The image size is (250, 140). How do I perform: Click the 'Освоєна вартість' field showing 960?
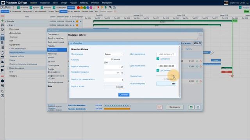click(166, 84)
